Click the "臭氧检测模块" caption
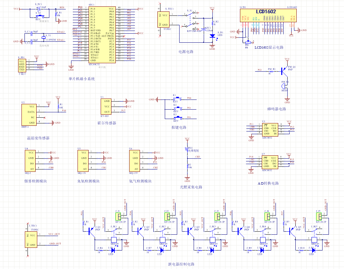 pyautogui.click(x=88, y=181)
